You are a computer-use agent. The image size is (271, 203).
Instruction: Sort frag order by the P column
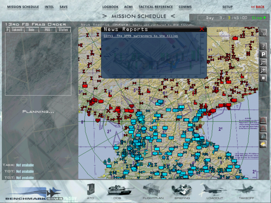click(x=7, y=30)
